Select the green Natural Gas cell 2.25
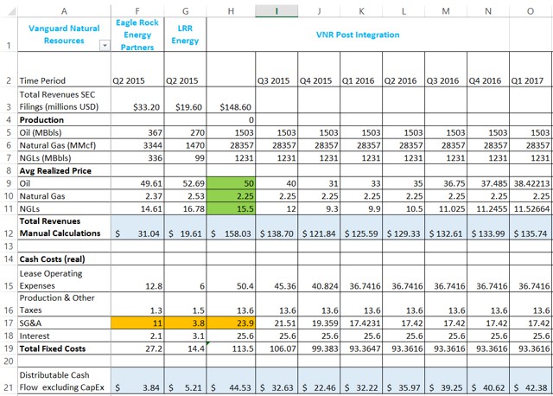Screen dimensions: 553x396 231,196
